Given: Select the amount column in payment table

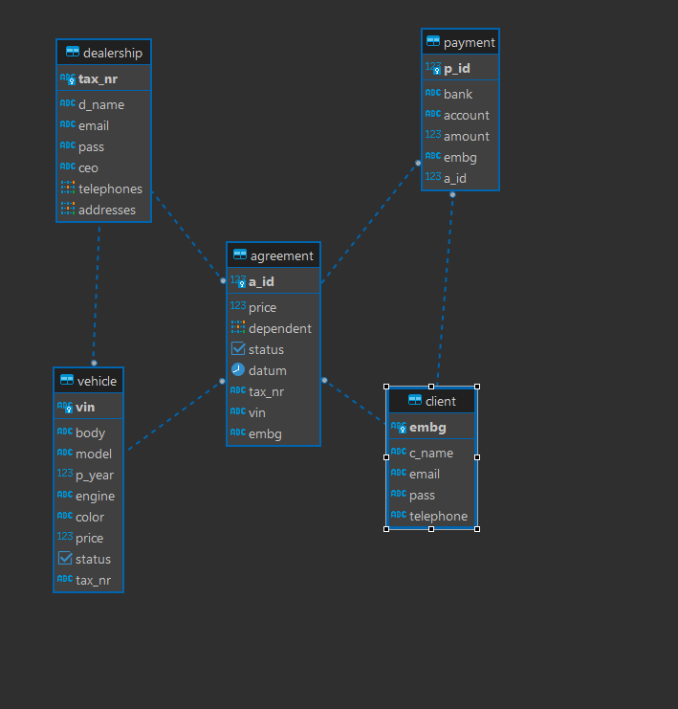Looking at the screenshot, I should 466,136.
